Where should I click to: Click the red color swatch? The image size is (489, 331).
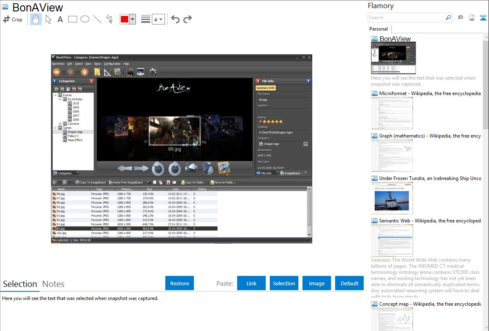click(x=124, y=19)
